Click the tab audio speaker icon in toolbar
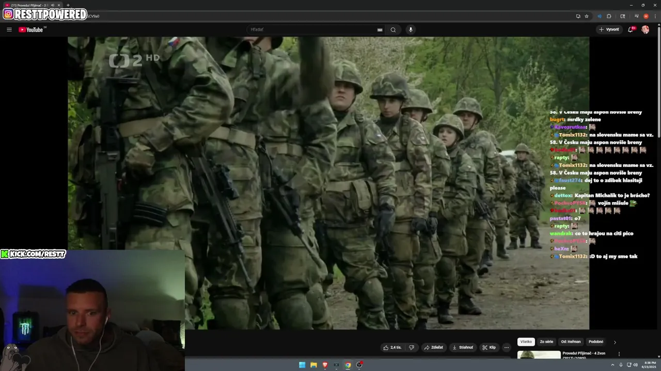The image size is (661, 371). point(600,16)
